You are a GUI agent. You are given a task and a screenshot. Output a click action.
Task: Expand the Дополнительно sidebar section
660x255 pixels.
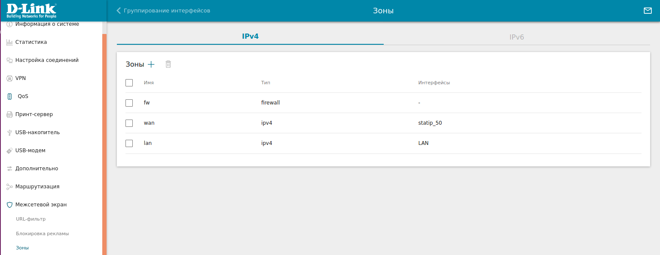pos(37,169)
